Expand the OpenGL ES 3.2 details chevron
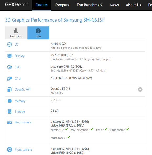 click(x=140, y=89)
